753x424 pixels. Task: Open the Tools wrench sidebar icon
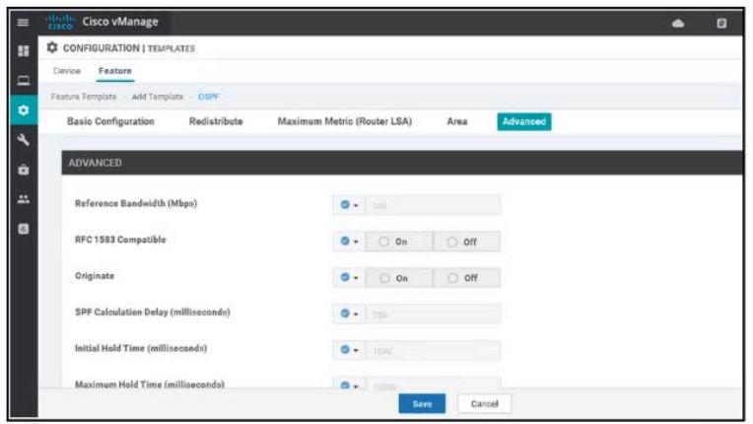click(23, 140)
